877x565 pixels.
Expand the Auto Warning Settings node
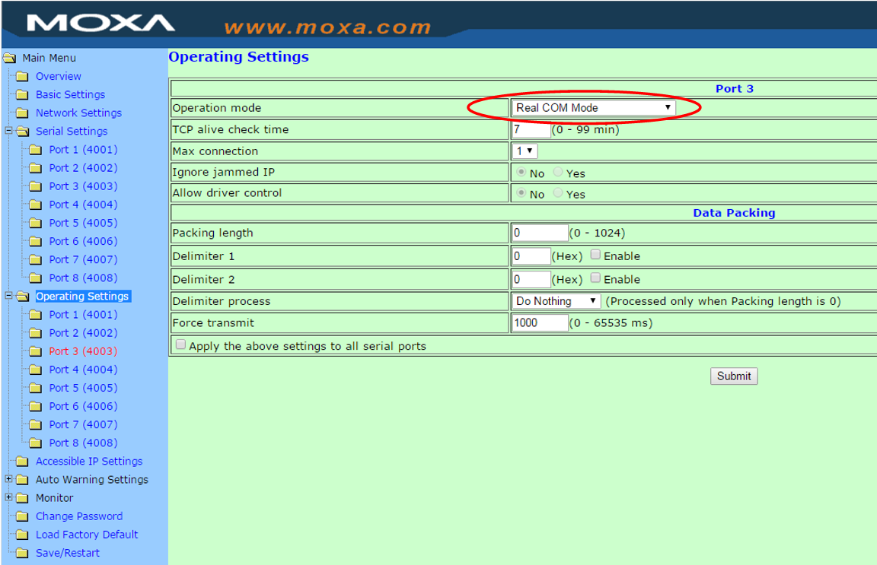coord(8,479)
